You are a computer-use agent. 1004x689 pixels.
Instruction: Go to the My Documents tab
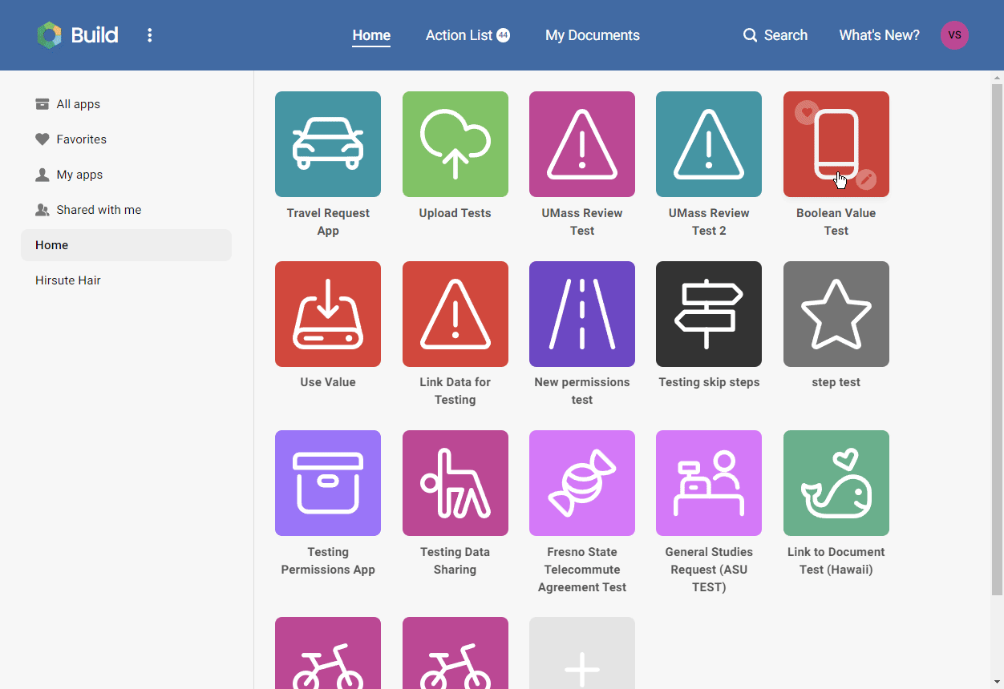pos(592,35)
